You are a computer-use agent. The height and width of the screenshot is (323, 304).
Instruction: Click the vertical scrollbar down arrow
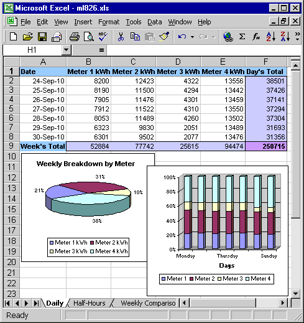[295, 294]
